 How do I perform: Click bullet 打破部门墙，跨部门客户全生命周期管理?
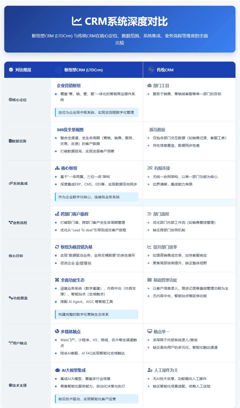point(93,223)
